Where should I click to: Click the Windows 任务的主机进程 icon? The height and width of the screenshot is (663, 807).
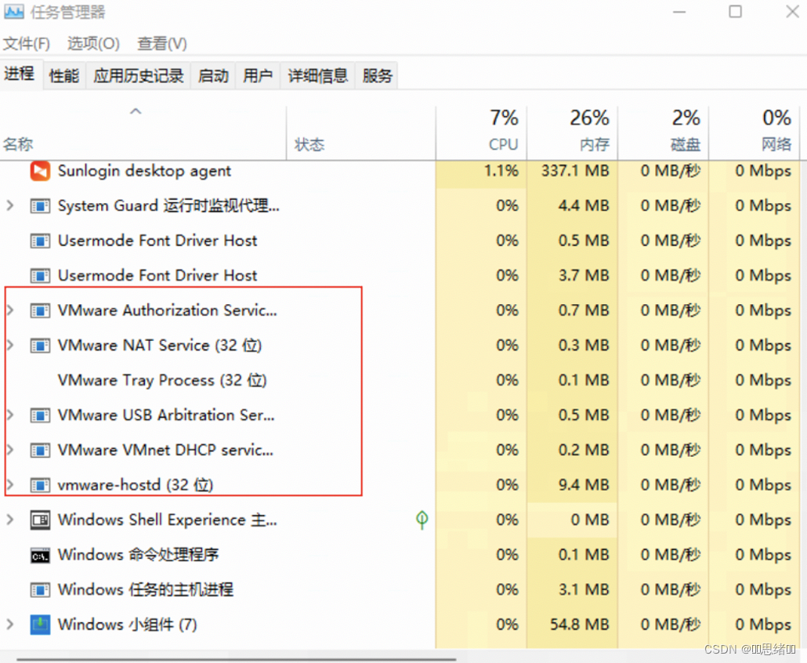[40, 590]
